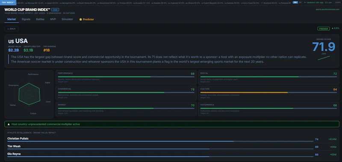Open the Battles tab
This screenshot has width=342, height=162.
[40, 19]
